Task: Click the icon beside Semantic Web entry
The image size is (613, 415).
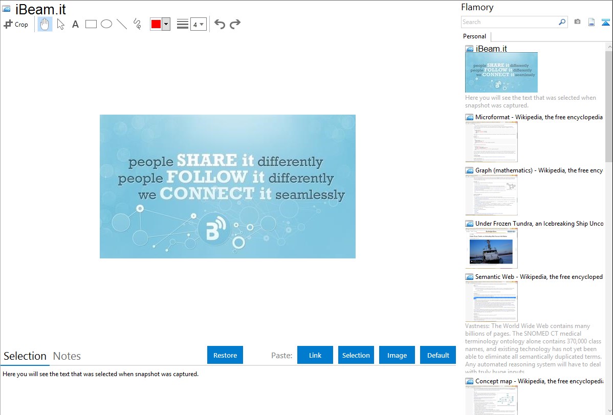Action: pyautogui.click(x=469, y=276)
